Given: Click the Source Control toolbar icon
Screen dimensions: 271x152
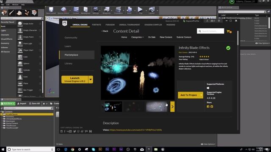Looking at the screenshot, I should point(63,10).
